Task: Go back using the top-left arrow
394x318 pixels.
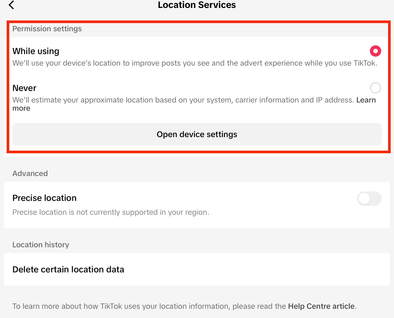Action: tap(11, 5)
